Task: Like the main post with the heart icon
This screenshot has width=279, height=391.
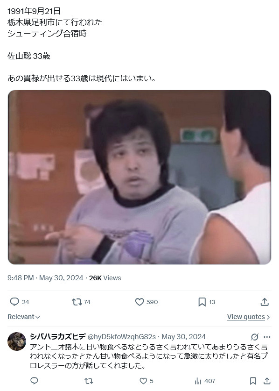Action: tap(139, 302)
